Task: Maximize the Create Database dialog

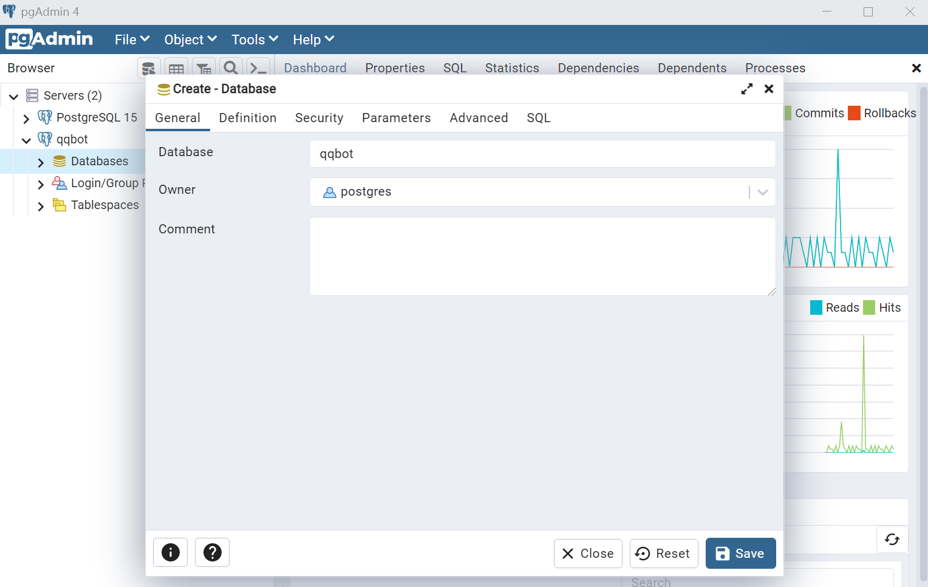Action: coord(747,89)
